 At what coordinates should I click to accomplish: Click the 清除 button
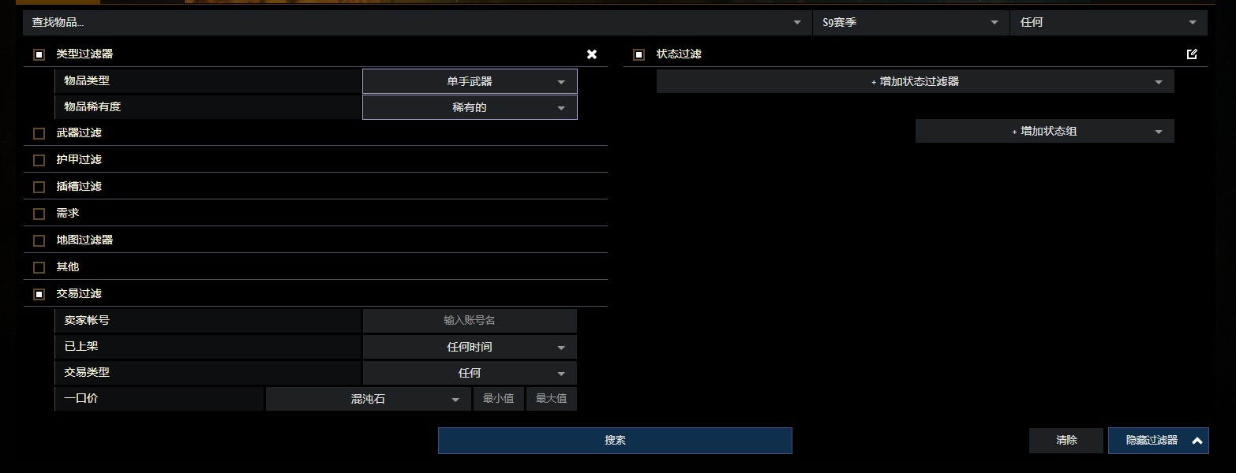1066,441
